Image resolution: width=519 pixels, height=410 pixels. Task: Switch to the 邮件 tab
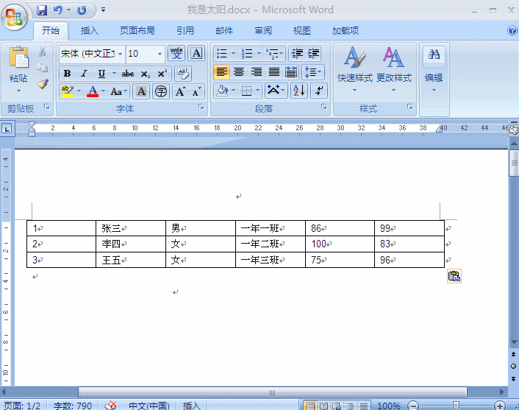[x=224, y=31]
